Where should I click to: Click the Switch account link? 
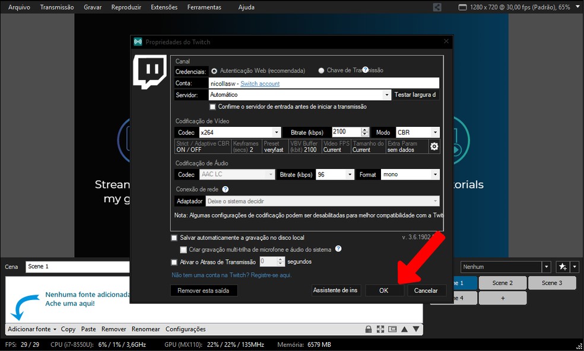(260, 84)
